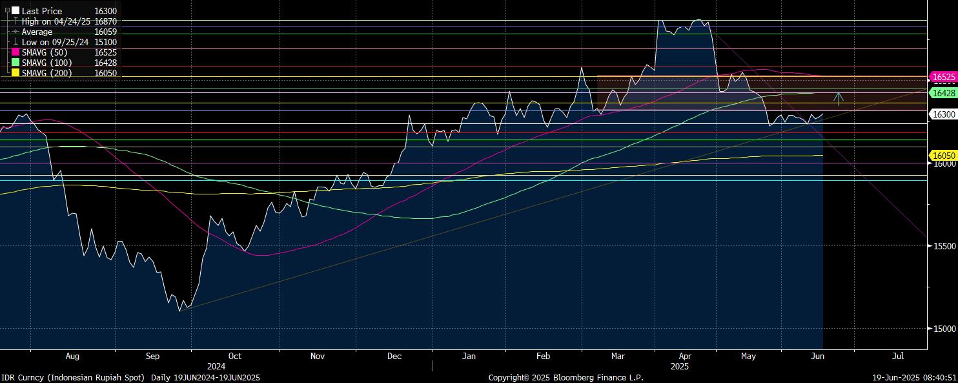This screenshot has height=383, width=958.
Task: Click the Low marker icon in legend
Action: click(x=15, y=42)
